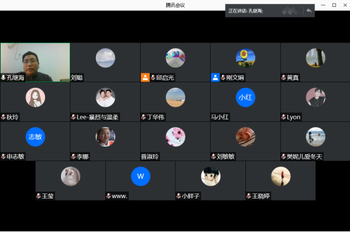Click the active microphone icon next to 孔继海

click(3, 78)
